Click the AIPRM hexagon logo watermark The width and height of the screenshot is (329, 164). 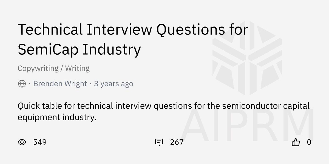tap(247, 58)
